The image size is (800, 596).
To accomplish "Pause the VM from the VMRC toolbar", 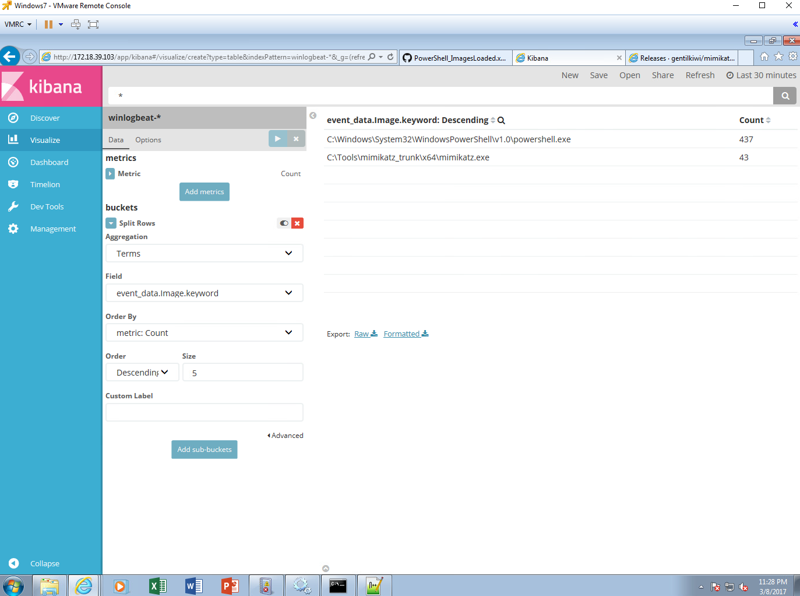I will (48, 24).
